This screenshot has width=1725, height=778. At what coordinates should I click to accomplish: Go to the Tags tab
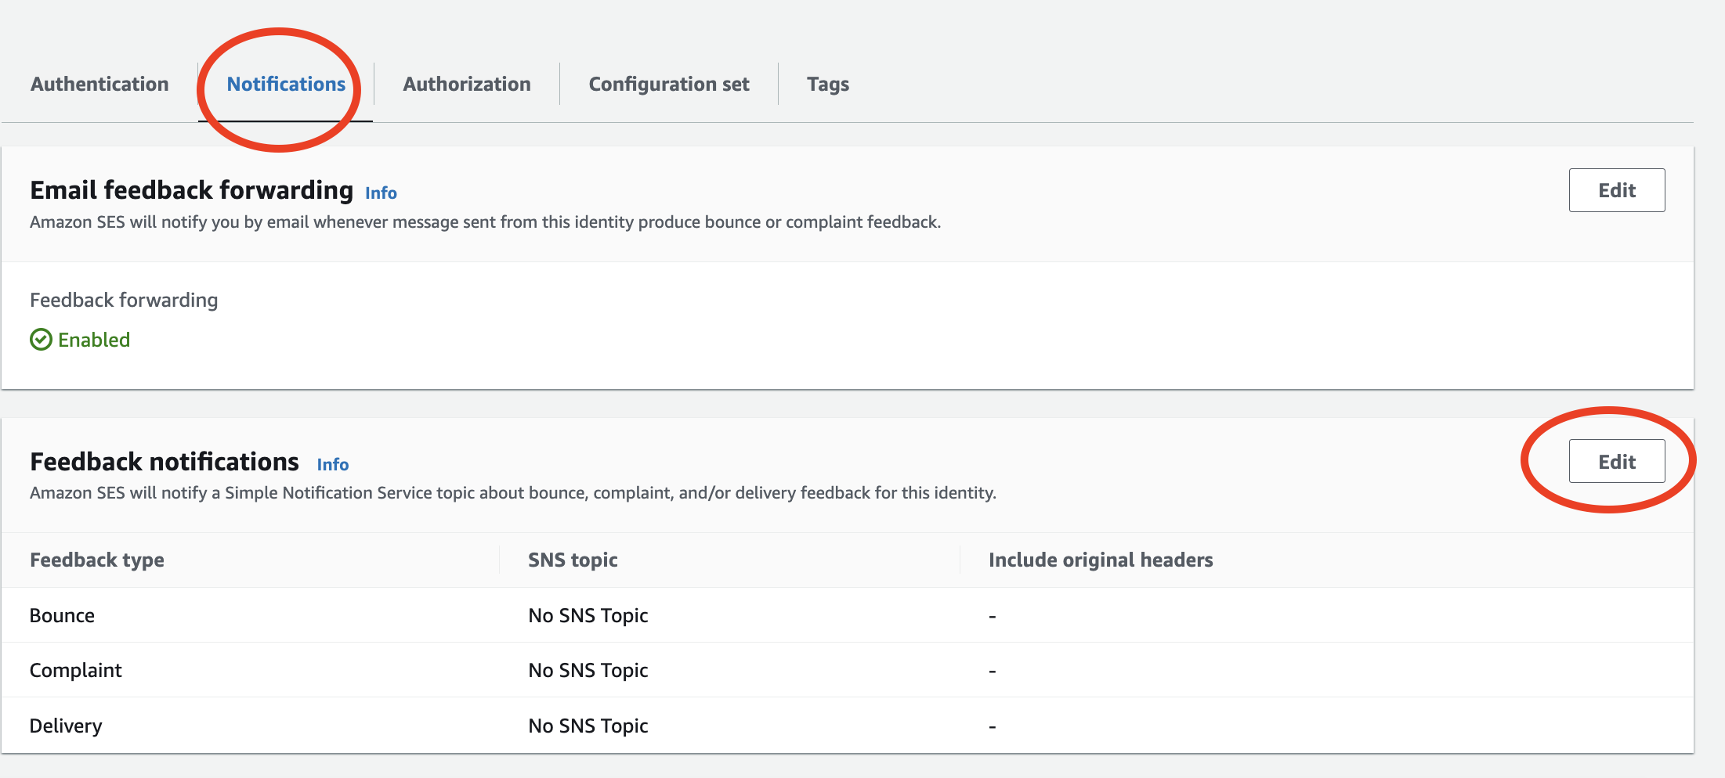[x=828, y=84]
